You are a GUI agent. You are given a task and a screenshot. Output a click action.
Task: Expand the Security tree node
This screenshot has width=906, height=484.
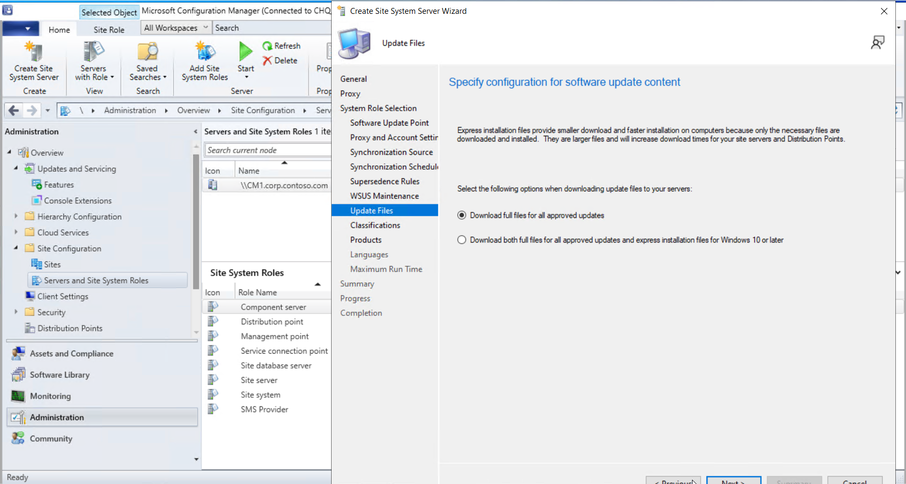click(x=15, y=312)
